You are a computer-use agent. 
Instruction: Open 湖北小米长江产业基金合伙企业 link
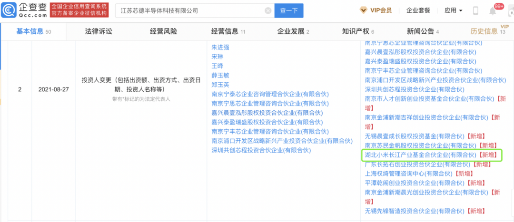[x=421, y=155]
